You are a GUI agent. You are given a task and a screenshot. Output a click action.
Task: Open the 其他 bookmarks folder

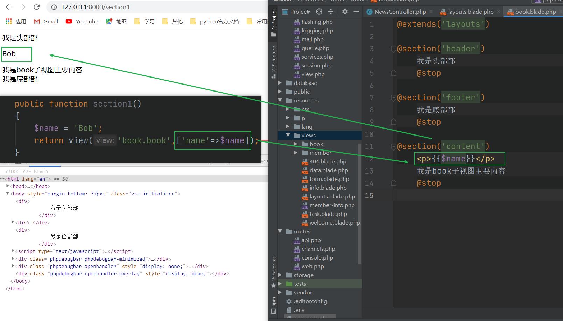coord(173,21)
